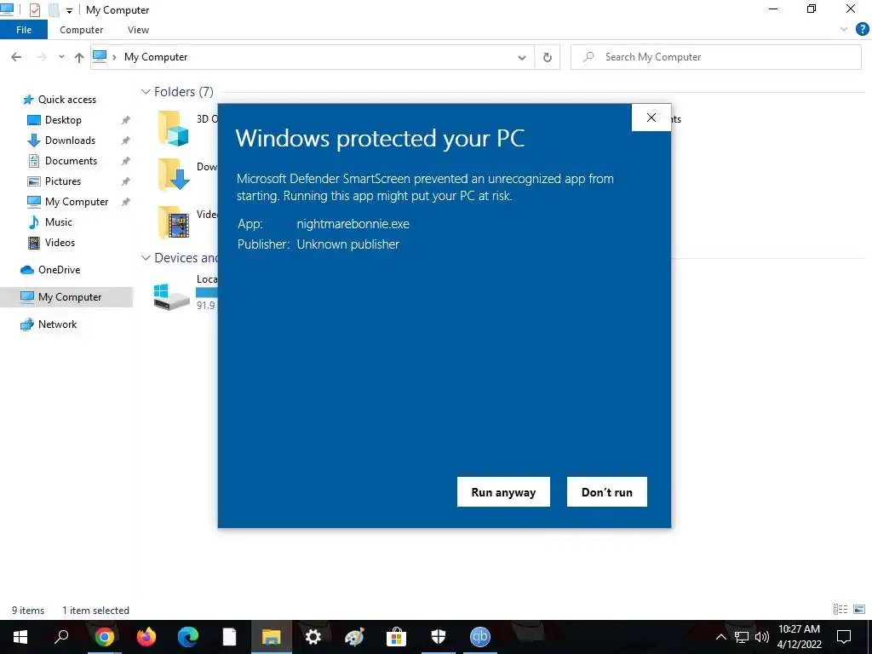This screenshot has width=872, height=654.
Task: Open Downloads in the navigation pane
Action: [x=70, y=141]
